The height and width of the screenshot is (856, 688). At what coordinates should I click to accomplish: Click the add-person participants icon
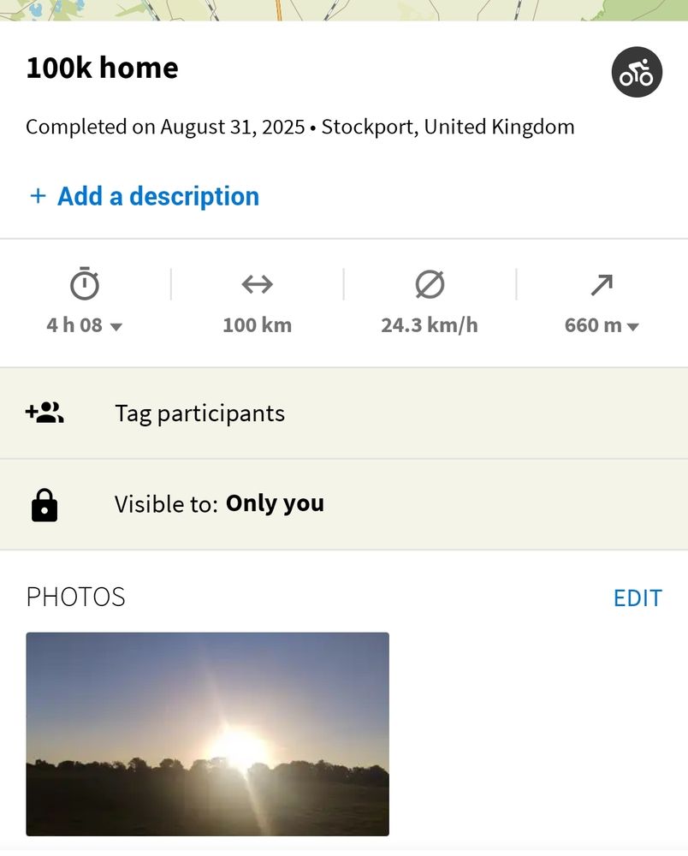click(x=44, y=413)
